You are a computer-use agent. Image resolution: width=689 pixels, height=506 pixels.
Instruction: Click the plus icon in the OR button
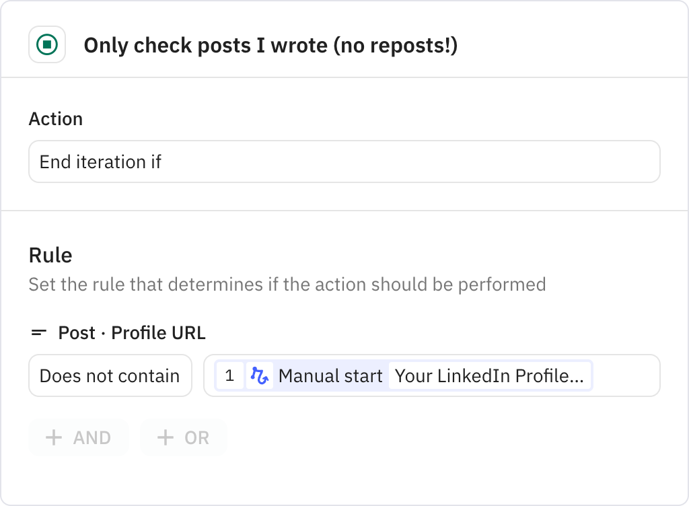pyautogui.click(x=165, y=438)
